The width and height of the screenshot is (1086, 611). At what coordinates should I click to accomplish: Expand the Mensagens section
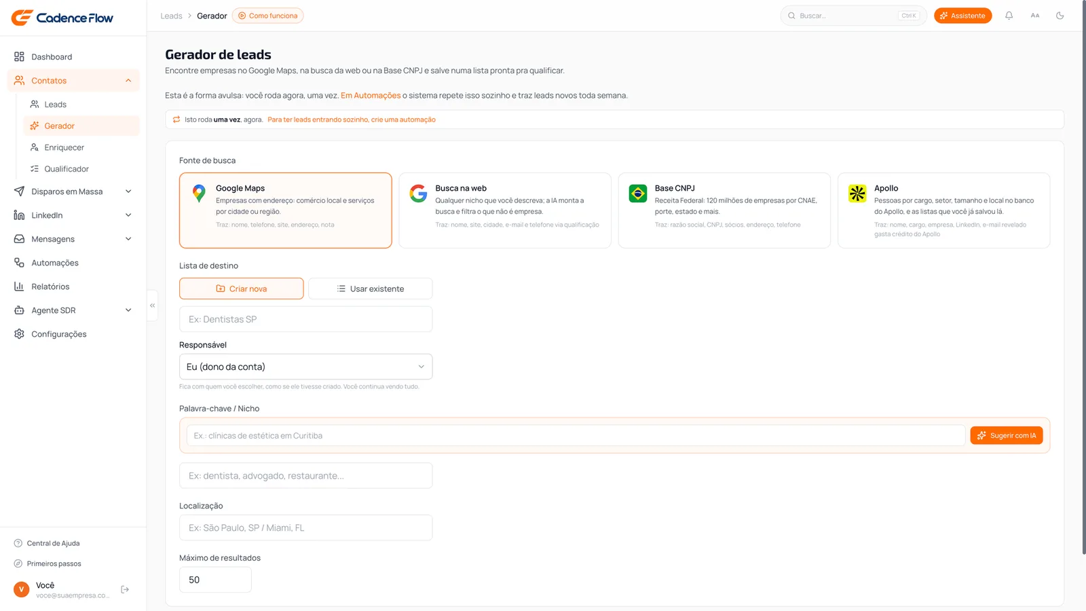pos(73,239)
